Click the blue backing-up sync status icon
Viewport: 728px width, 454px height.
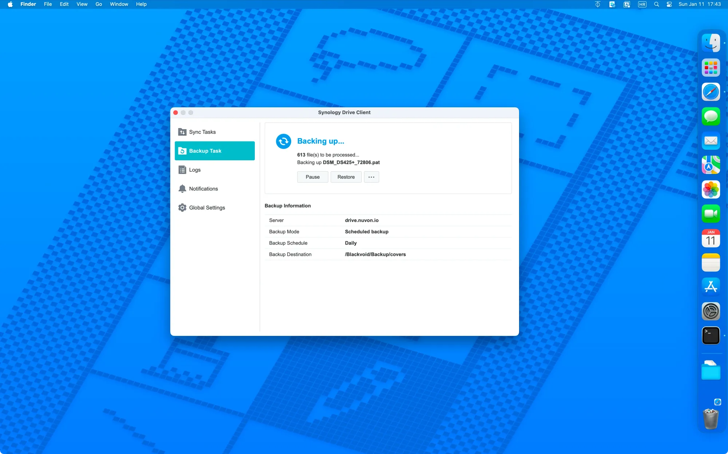283,141
